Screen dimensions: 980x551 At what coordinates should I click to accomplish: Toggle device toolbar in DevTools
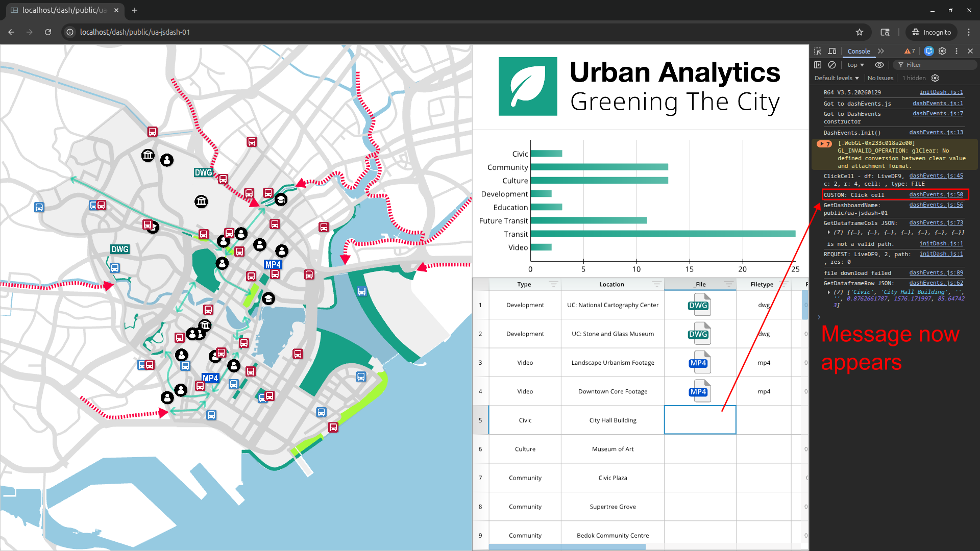[832, 51]
